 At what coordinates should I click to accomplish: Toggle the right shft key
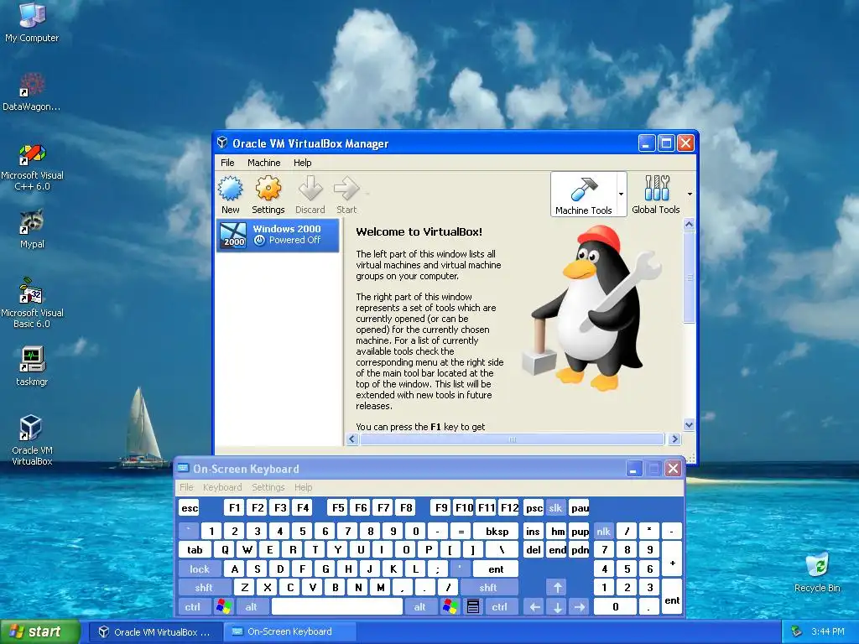[x=488, y=588]
